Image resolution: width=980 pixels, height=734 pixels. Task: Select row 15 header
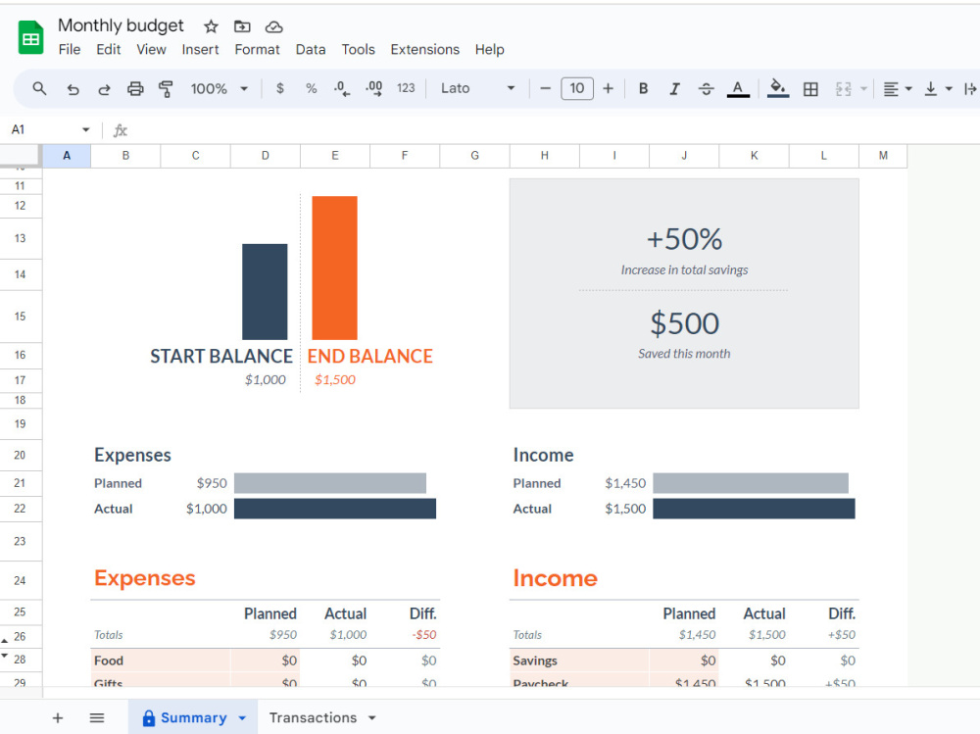click(20, 317)
